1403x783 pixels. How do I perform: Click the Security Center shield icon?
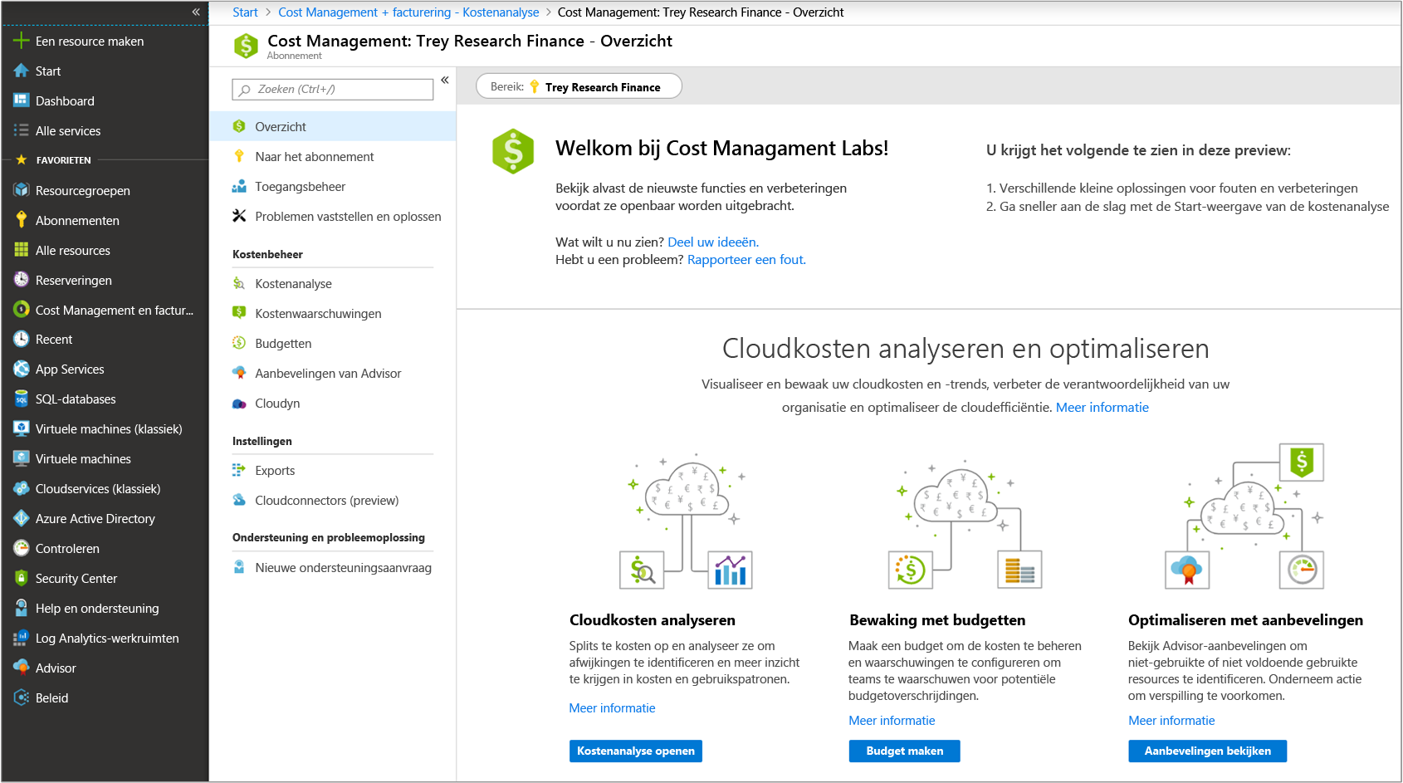[x=21, y=578]
